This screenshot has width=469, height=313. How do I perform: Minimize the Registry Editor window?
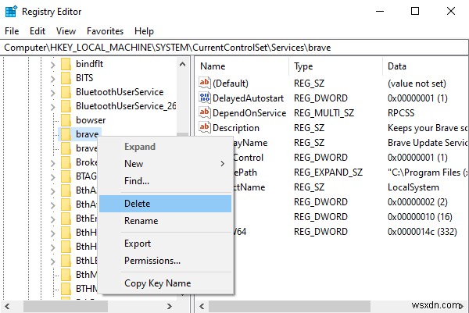coord(380,12)
